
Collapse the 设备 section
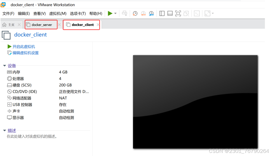coord(5,66)
